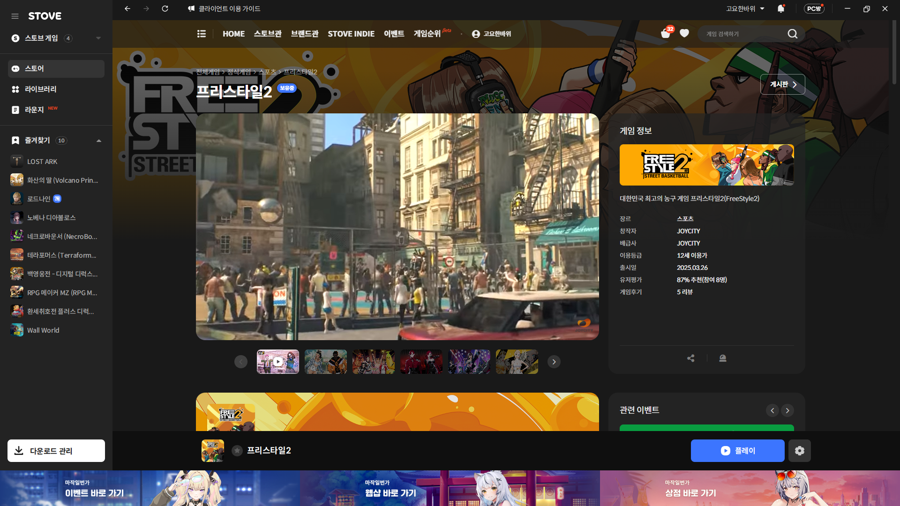Select 라이브러리 in the sidebar
The height and width of the screenshot is (506, 900).
(x=56, y=89)
